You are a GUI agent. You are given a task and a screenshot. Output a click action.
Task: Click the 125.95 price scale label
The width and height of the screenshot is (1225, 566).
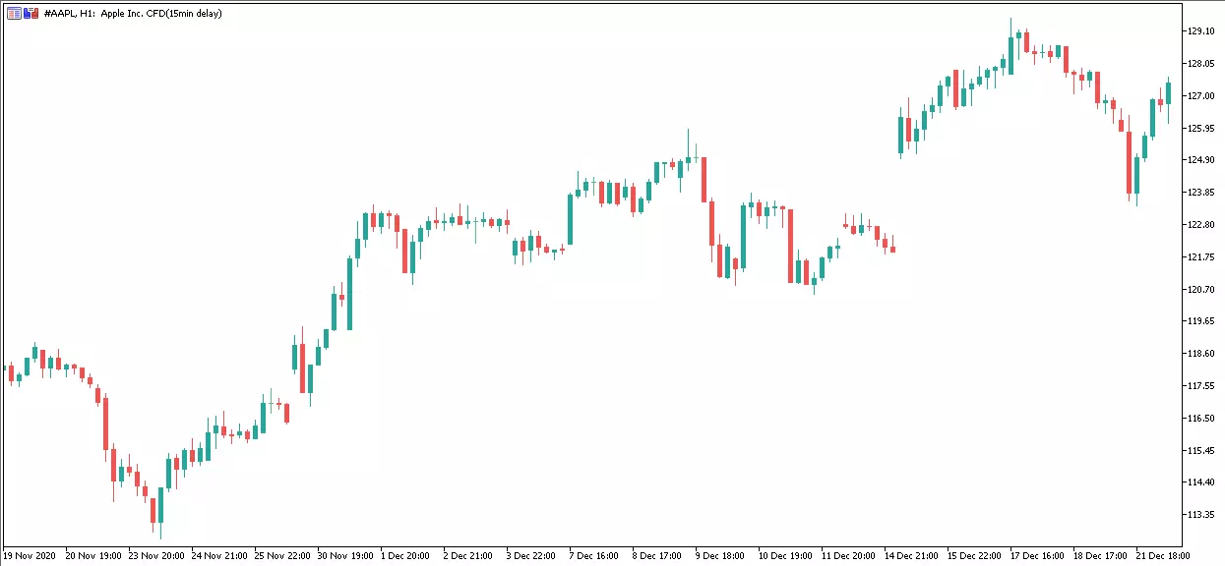point(1201,129)
